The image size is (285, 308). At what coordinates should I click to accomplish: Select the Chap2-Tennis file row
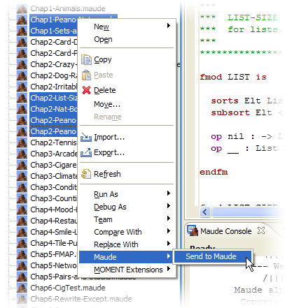point(53,142)
